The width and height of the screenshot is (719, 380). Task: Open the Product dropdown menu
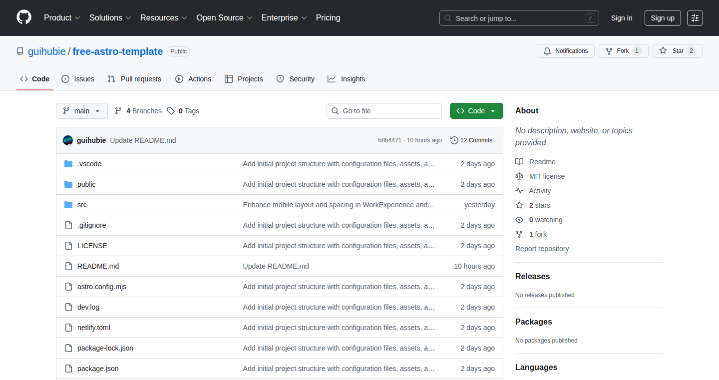62,18
